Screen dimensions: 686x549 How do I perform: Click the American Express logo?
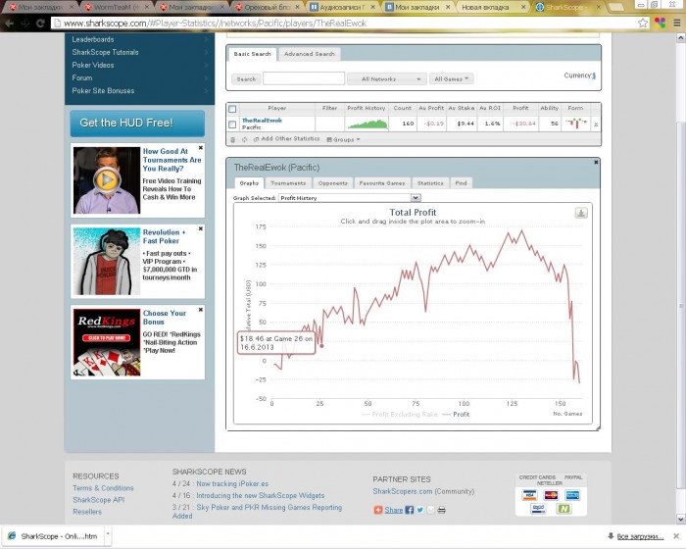tap(572, 496)
